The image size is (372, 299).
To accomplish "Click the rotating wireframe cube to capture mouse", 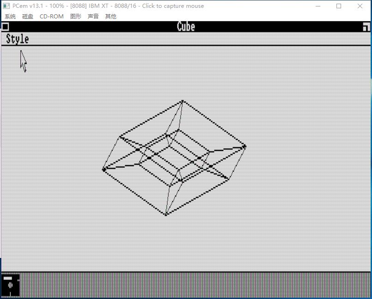I will [x=174, y=158].
